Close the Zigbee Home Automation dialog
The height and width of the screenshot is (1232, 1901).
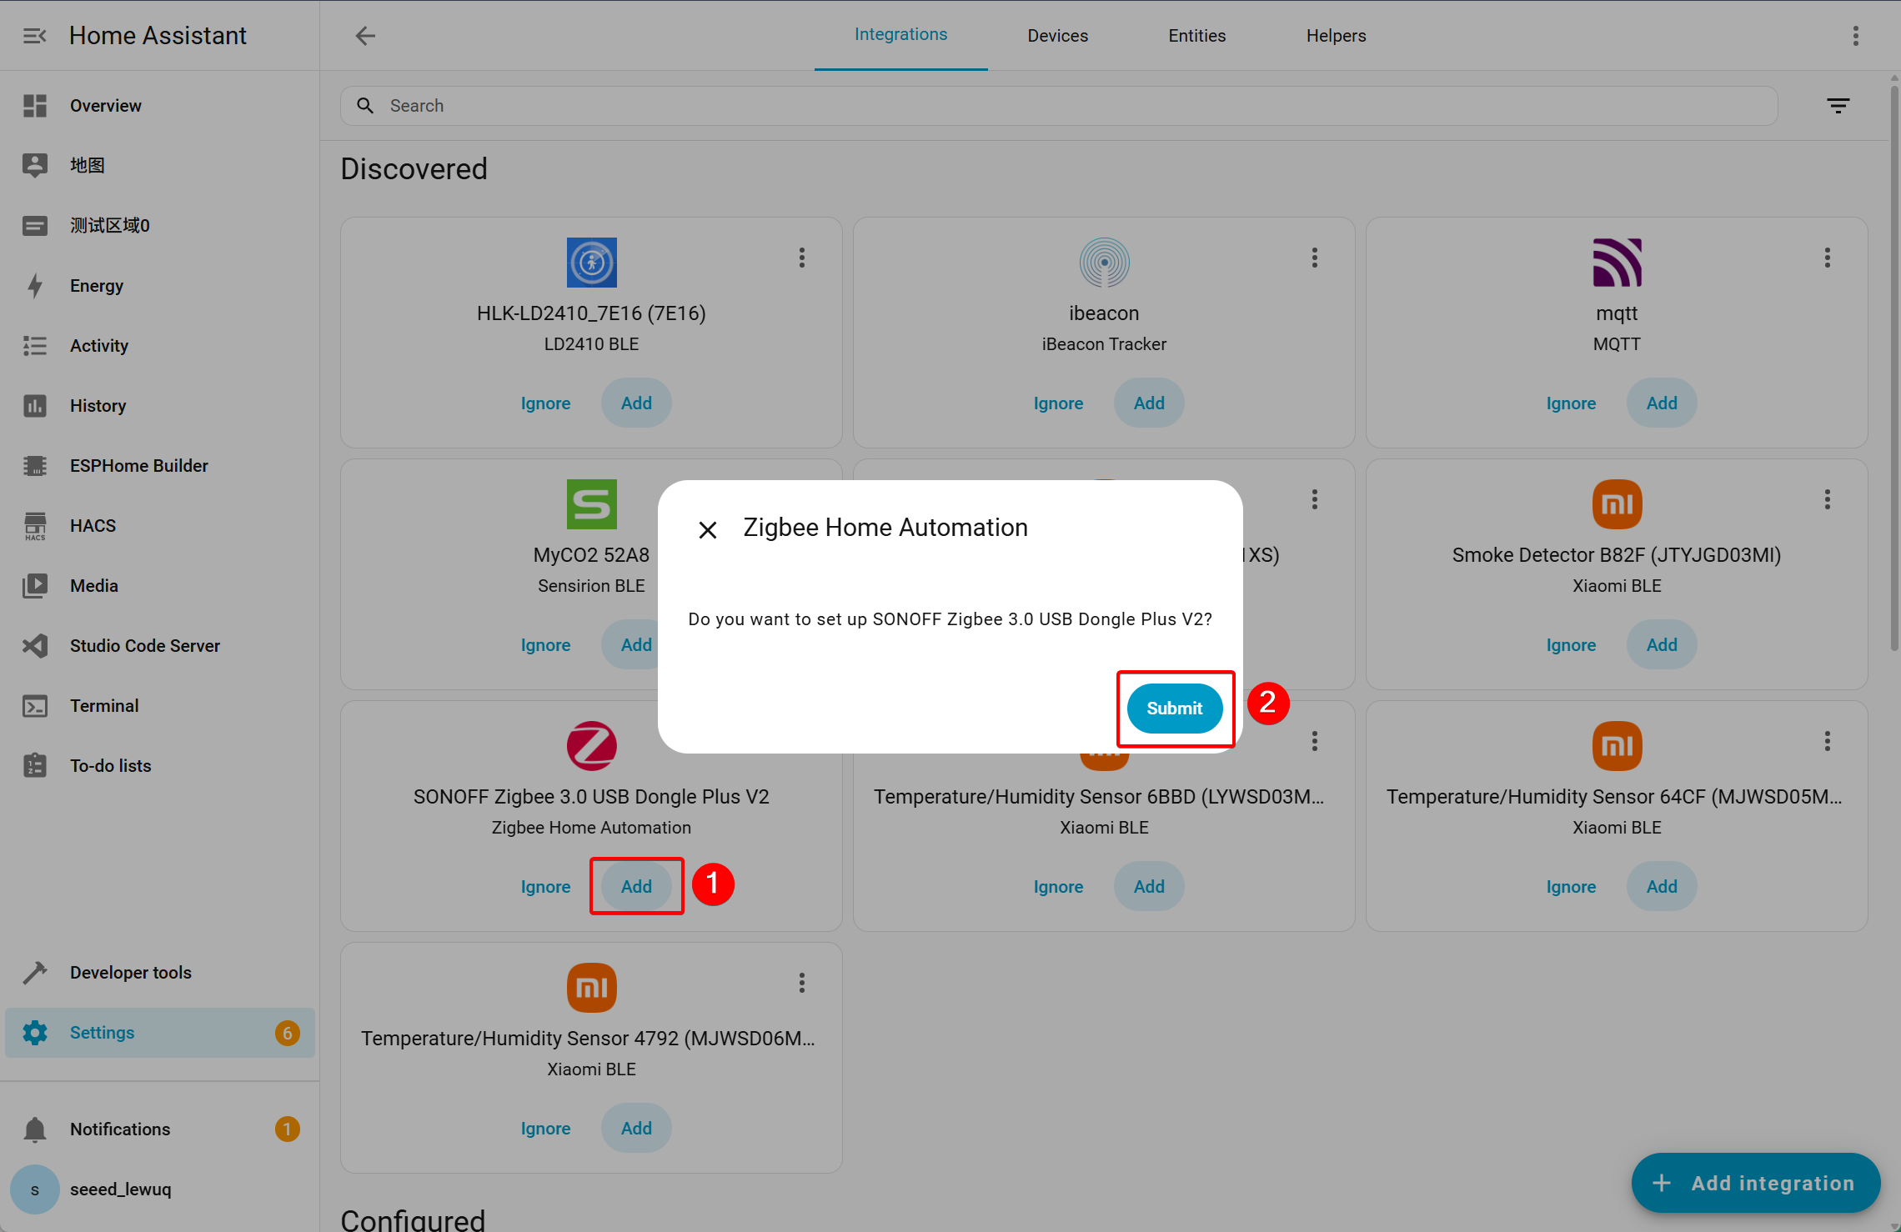click(708, 530)
